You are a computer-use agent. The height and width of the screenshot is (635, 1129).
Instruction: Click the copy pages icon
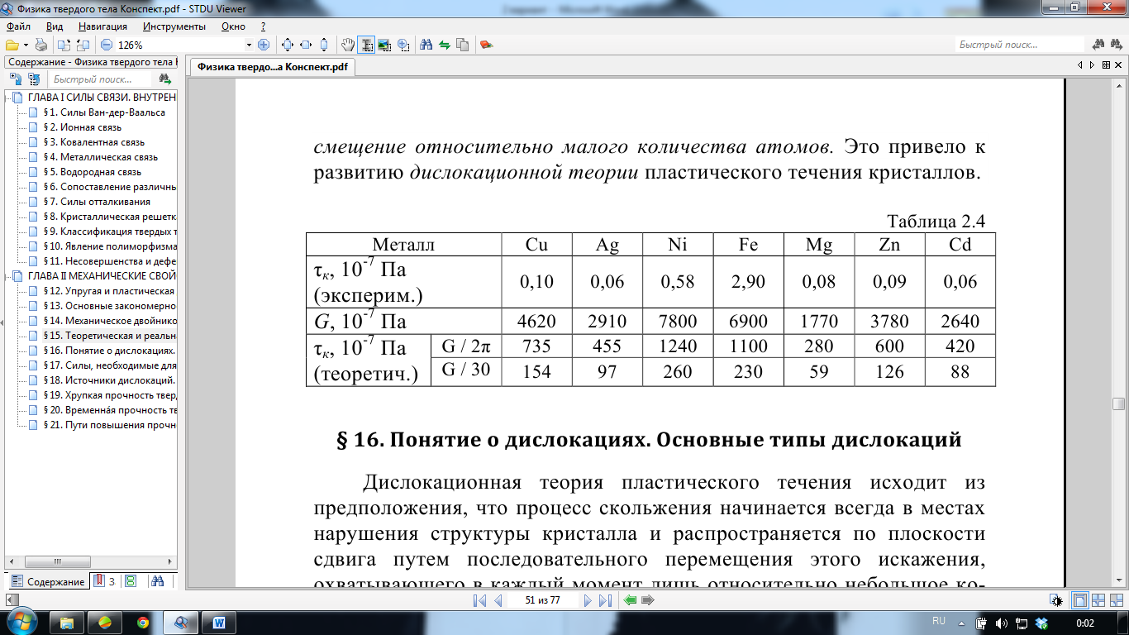463,45
